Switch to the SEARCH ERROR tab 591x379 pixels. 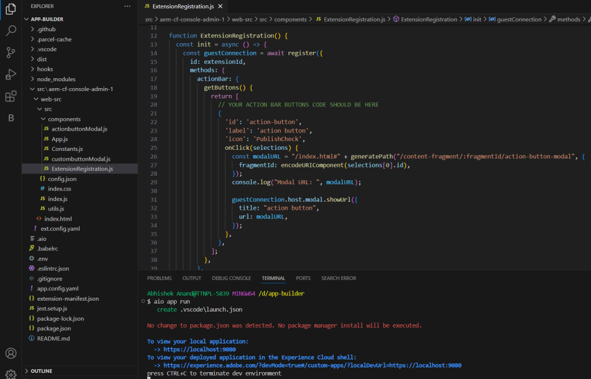click(338, 278)
